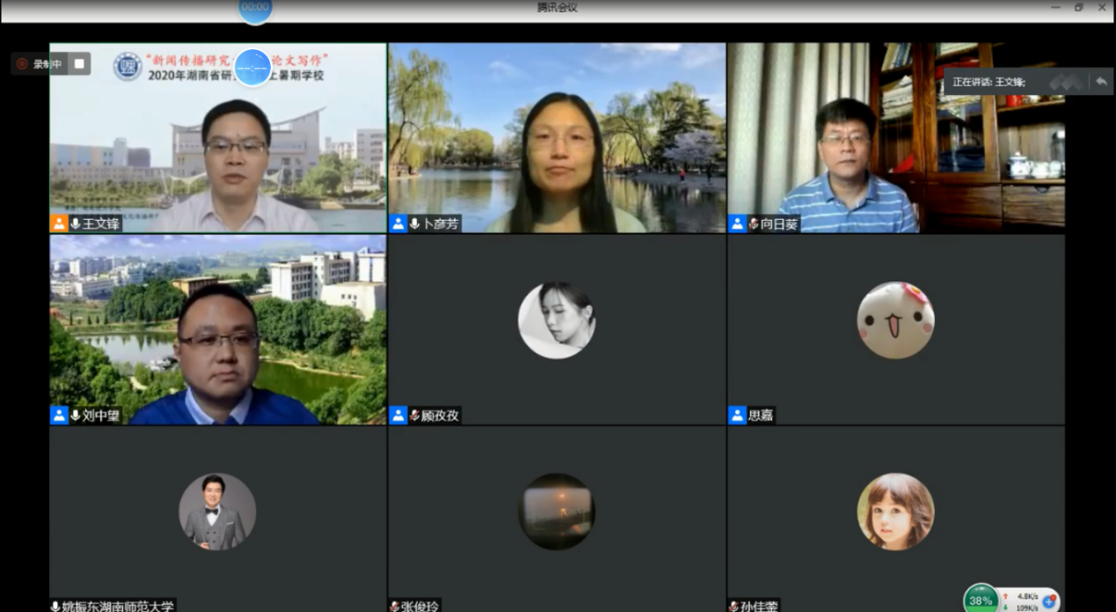Viewport: 1116px width, 612px height.
Task: Restore down the Tencent Meeting window
Action: 1079,8
